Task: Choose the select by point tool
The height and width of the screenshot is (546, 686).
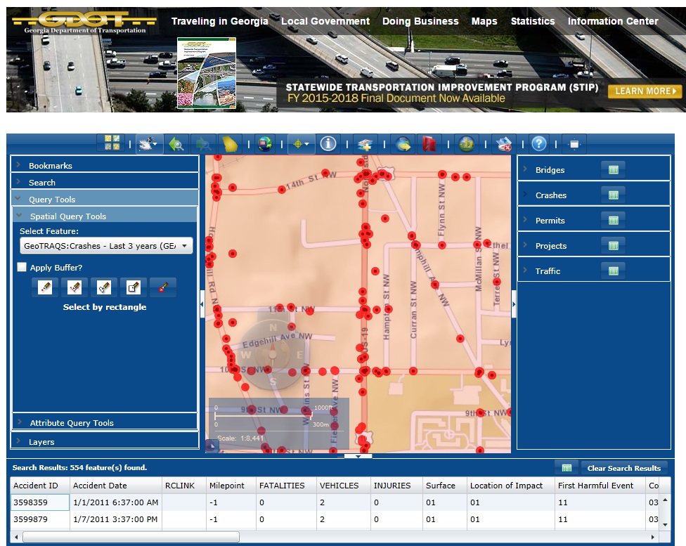Action: [x=44, y=287]
